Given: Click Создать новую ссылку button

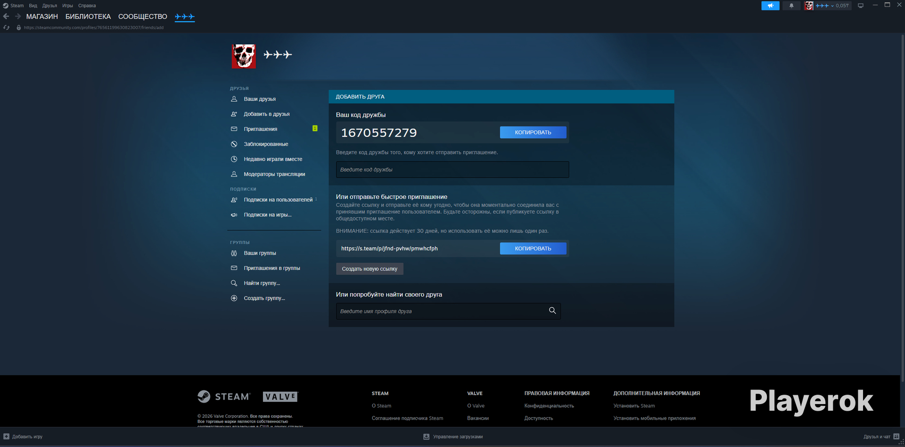Looking at the screenshot, I should pos(370,269).
